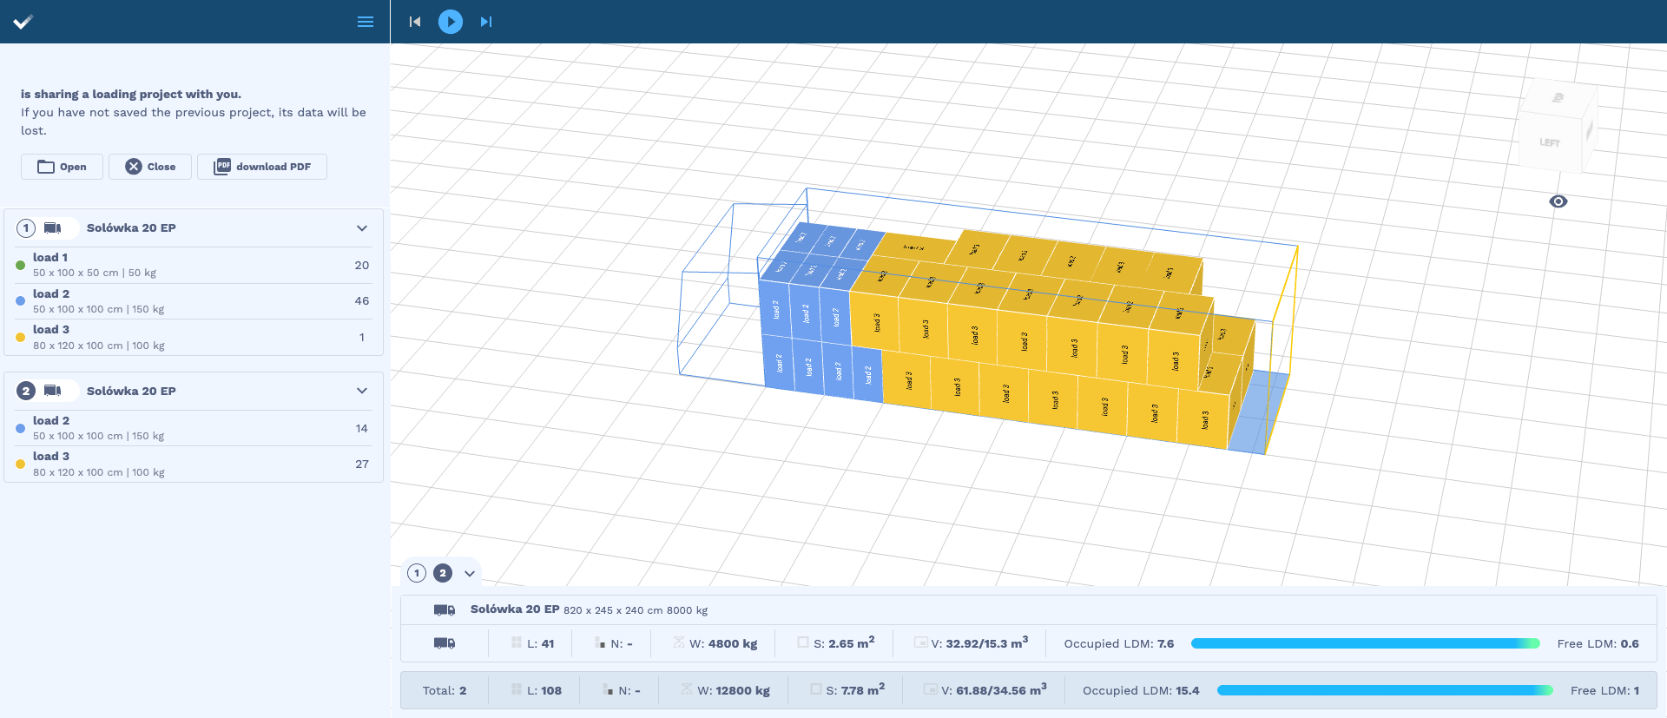The image size is (1667, 718).
Task: Select number 2 badge in sidebar vehicle list
Action: pyautogui.click(x=26, y=392)
